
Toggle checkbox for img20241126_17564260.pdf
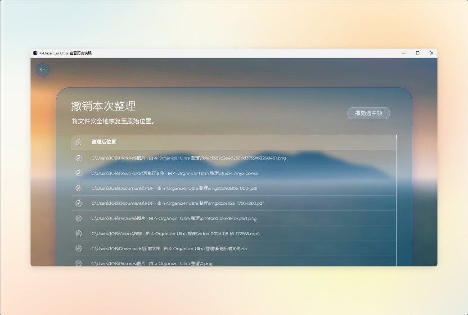tap(78, 203)
